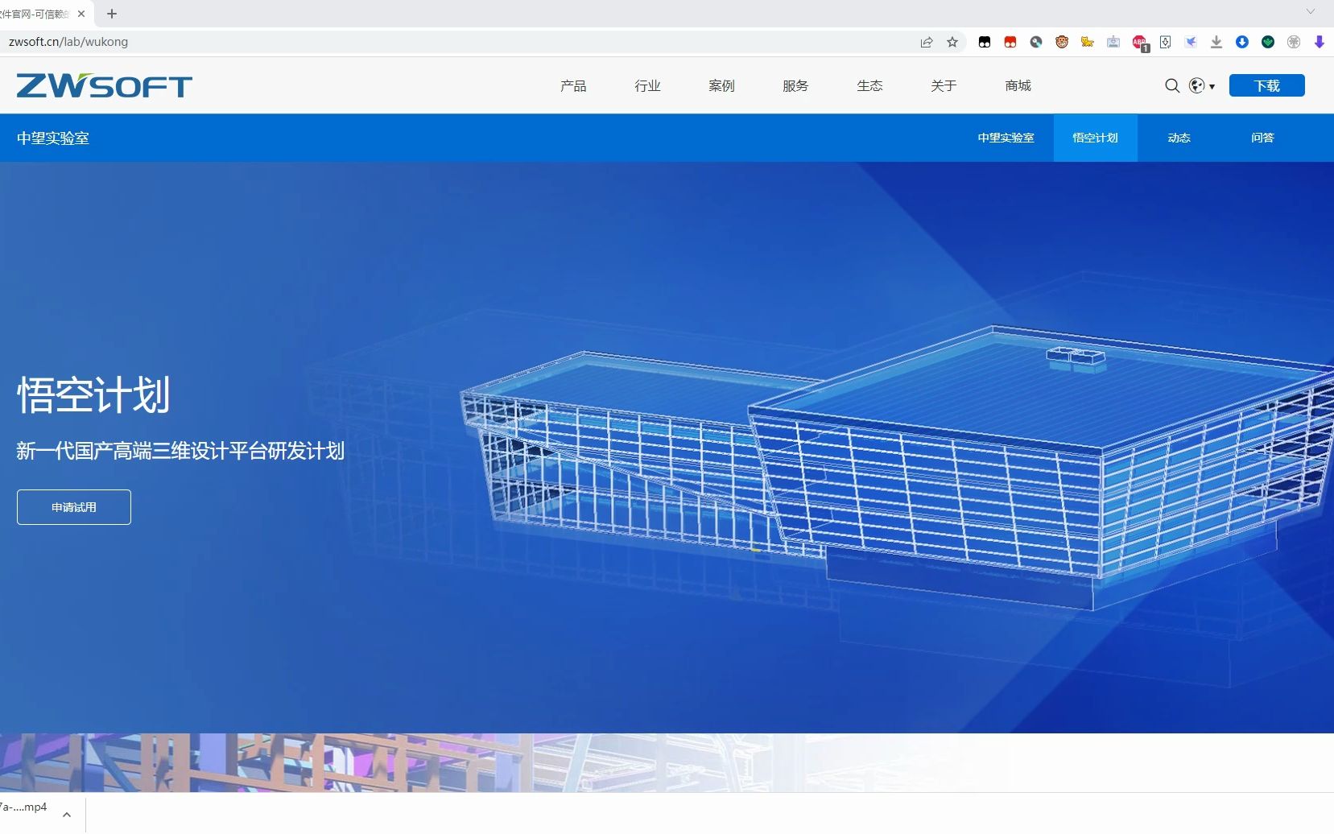Click the blue 下载 download button
Viewport: 1334px width, 834px height.
[1266, 85]
